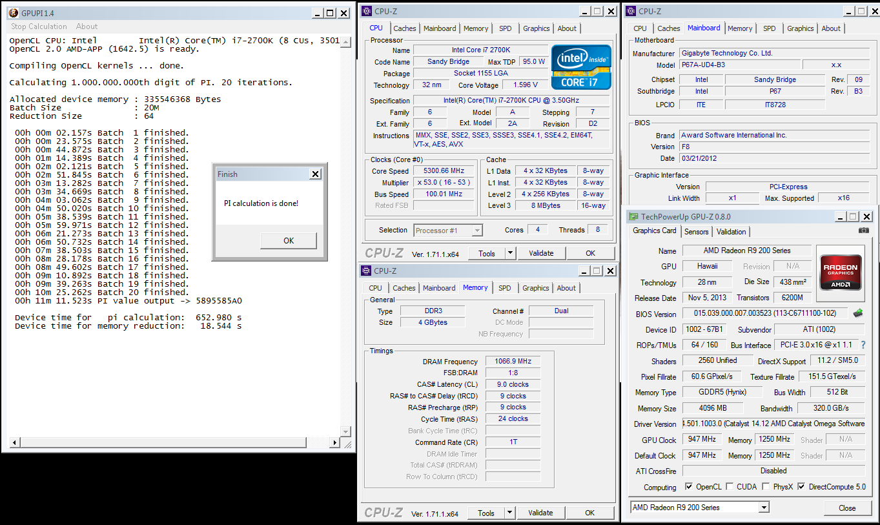Screen dimensions: 880x525
Task: Click the GPU-Z Driver Version field
Action: coord(773,424)
